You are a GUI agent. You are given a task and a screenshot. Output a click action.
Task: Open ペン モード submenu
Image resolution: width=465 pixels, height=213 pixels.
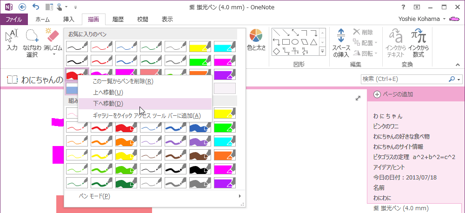(x=155, y=196)
